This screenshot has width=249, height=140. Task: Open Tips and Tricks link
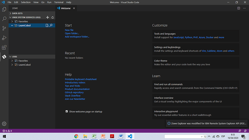[73, 86]
